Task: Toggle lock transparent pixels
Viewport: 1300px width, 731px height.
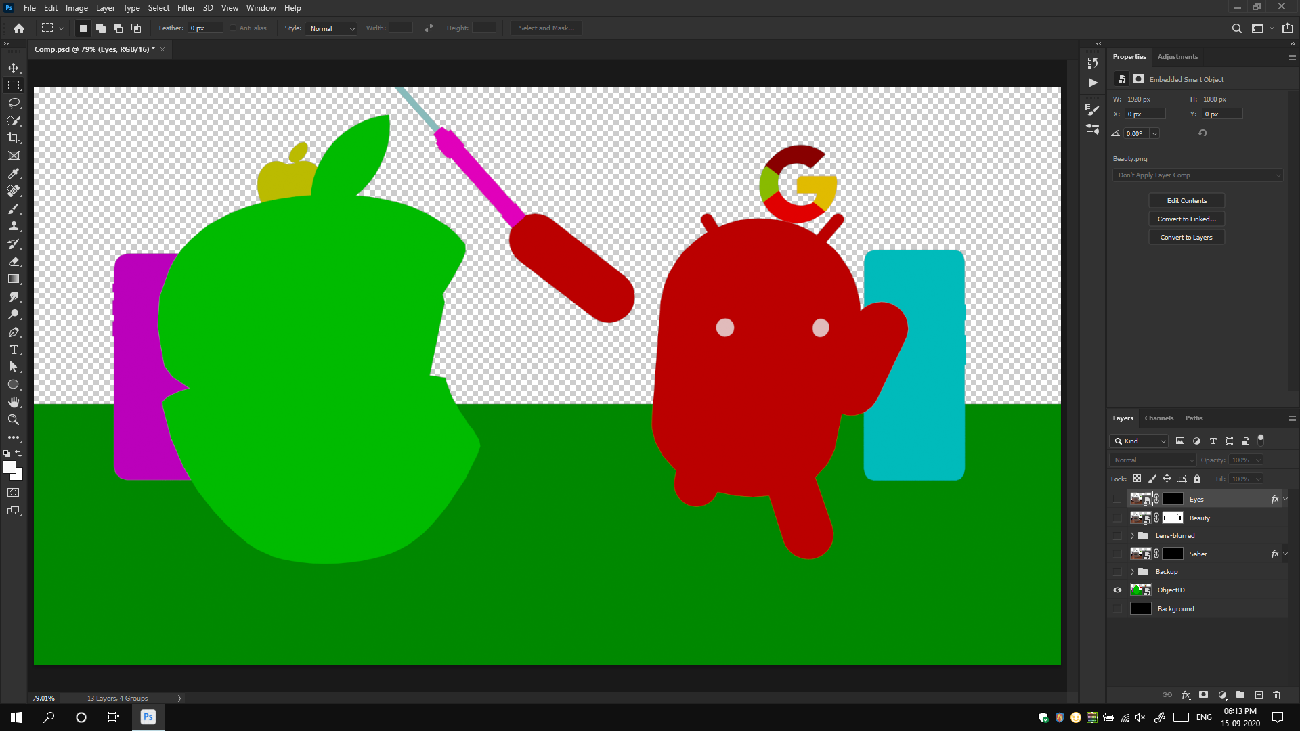Action: pos(1137,479)
